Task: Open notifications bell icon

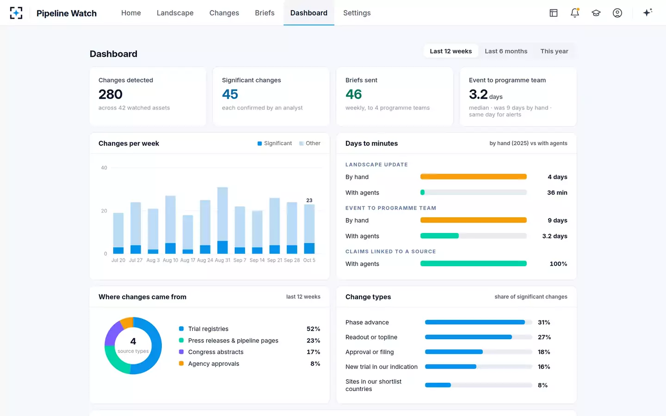Action: [575, 13]
